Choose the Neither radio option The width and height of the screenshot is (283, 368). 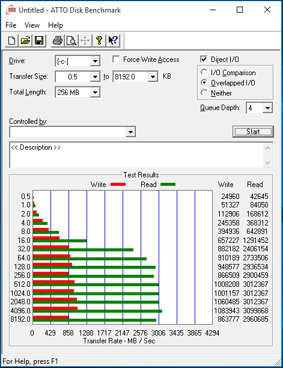(x=204, y=93)
